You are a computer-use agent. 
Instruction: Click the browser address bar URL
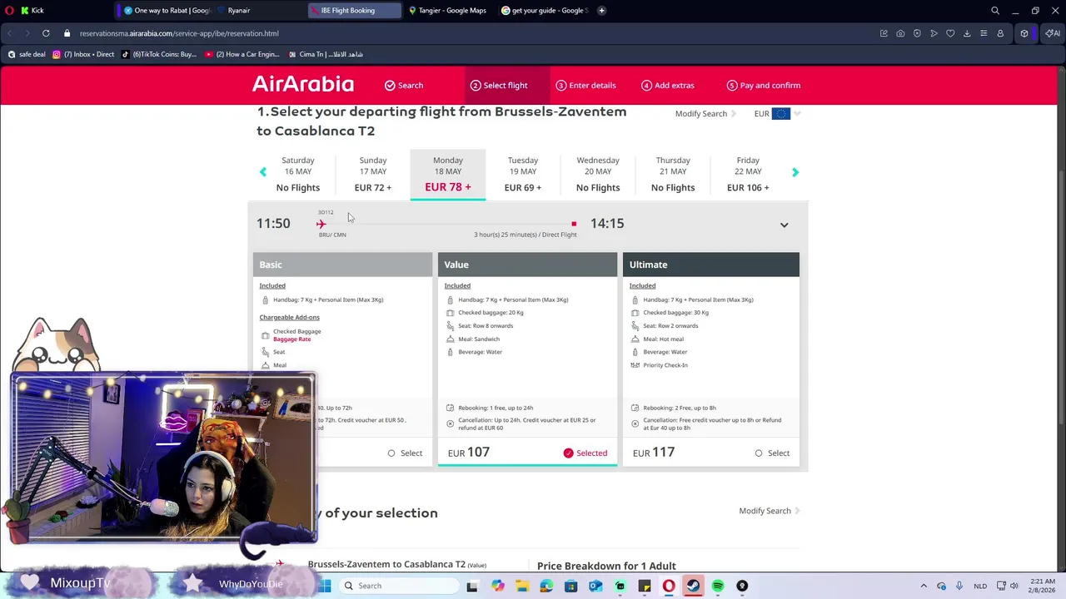pyautogui.click(x=179, y=33)
